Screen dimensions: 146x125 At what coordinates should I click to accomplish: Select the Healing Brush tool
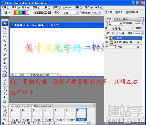tap(5, 54)
